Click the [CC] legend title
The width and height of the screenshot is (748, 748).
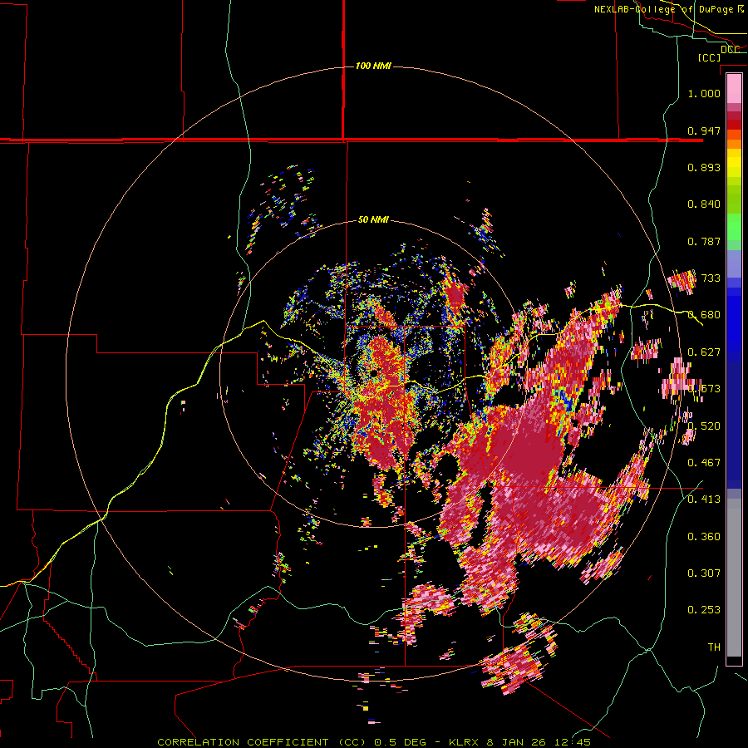[x=709, y=57]
